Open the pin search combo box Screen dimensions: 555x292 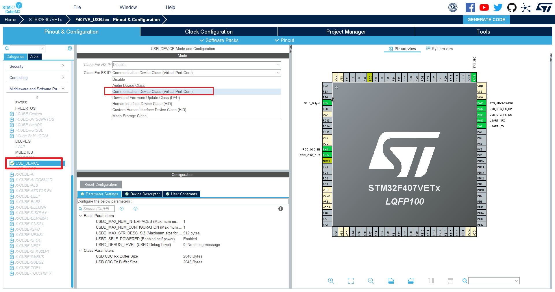[494, 281]
